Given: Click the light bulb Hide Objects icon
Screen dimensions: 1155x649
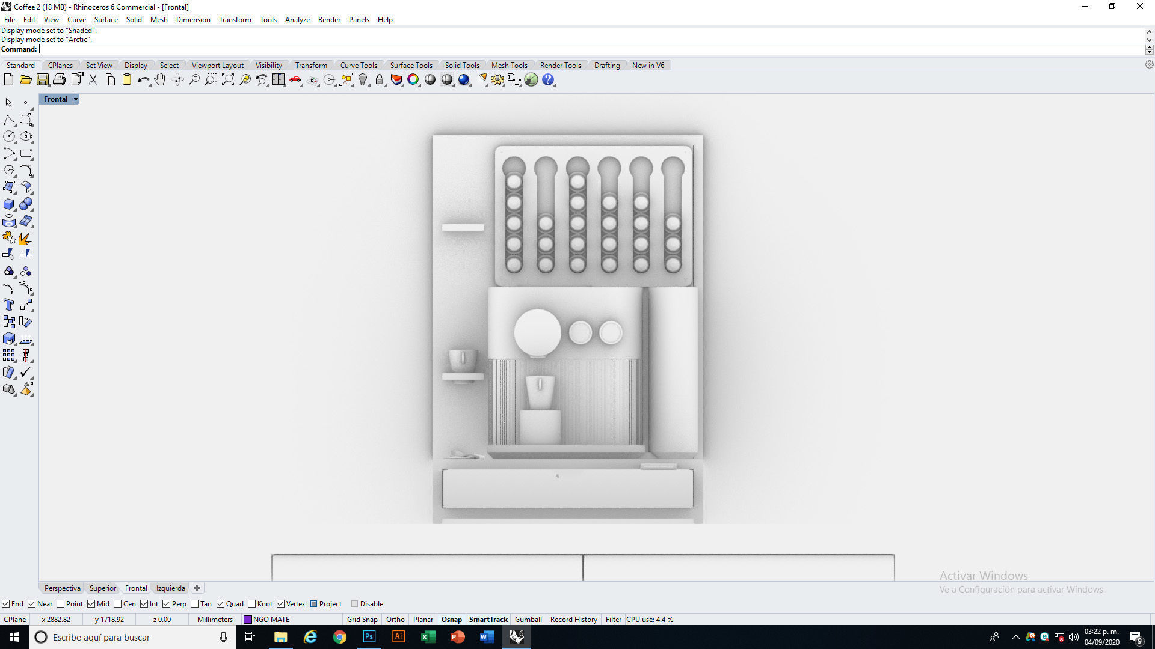Looking at the screenshot, I should [363, 80].
